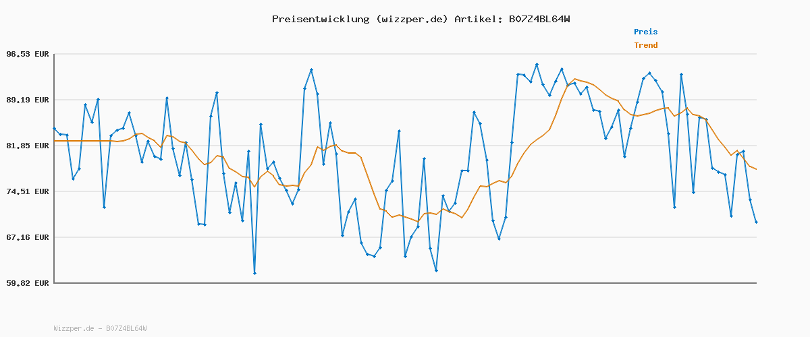Click the highest blue price data point
The width and height of the screenshot is (810, 337).
[537, 65]
